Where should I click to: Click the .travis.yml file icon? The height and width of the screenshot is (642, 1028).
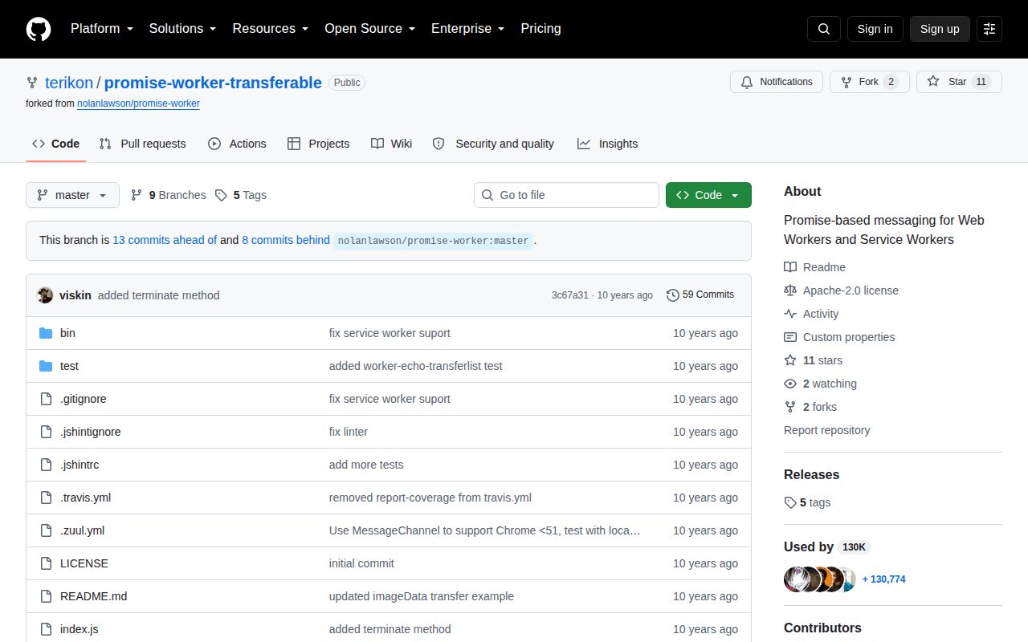pyautogui.click(x=46, y=498)
